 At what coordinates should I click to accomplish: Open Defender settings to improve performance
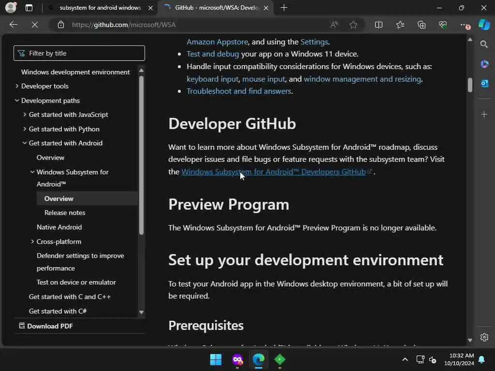pyautogui.click(x=80, y=262)
